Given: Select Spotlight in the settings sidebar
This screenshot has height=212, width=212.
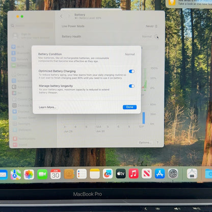Looking at the screenshot, I should 22,124.
